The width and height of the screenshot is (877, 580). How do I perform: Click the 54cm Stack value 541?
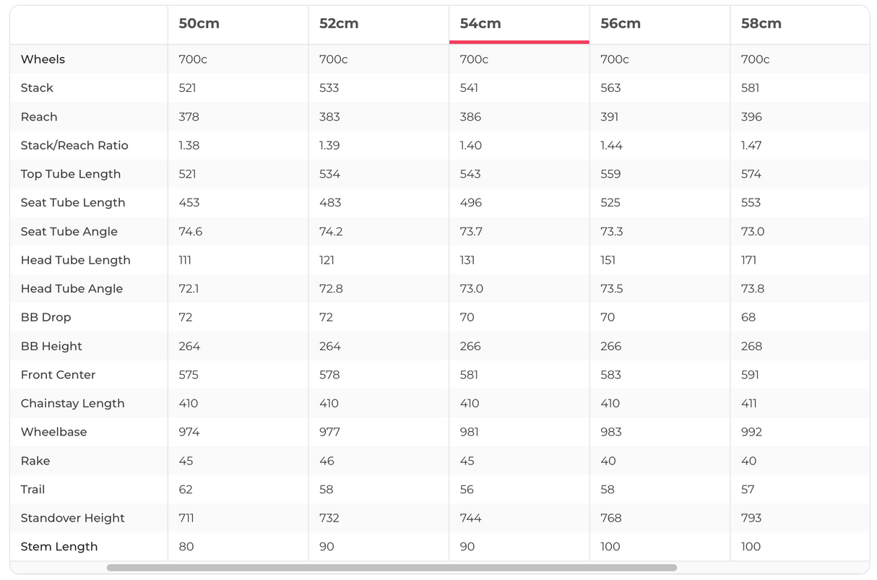(x=470, y=88)
